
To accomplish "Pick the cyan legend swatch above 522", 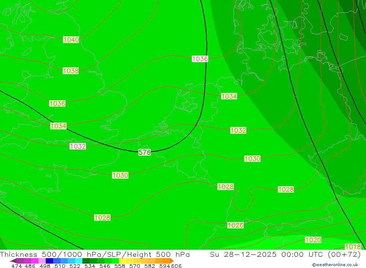I will coord(79,261).
